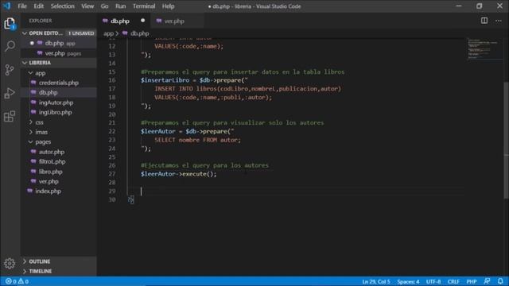
Task: Open the View menu
Action: (x=87, y=6)
